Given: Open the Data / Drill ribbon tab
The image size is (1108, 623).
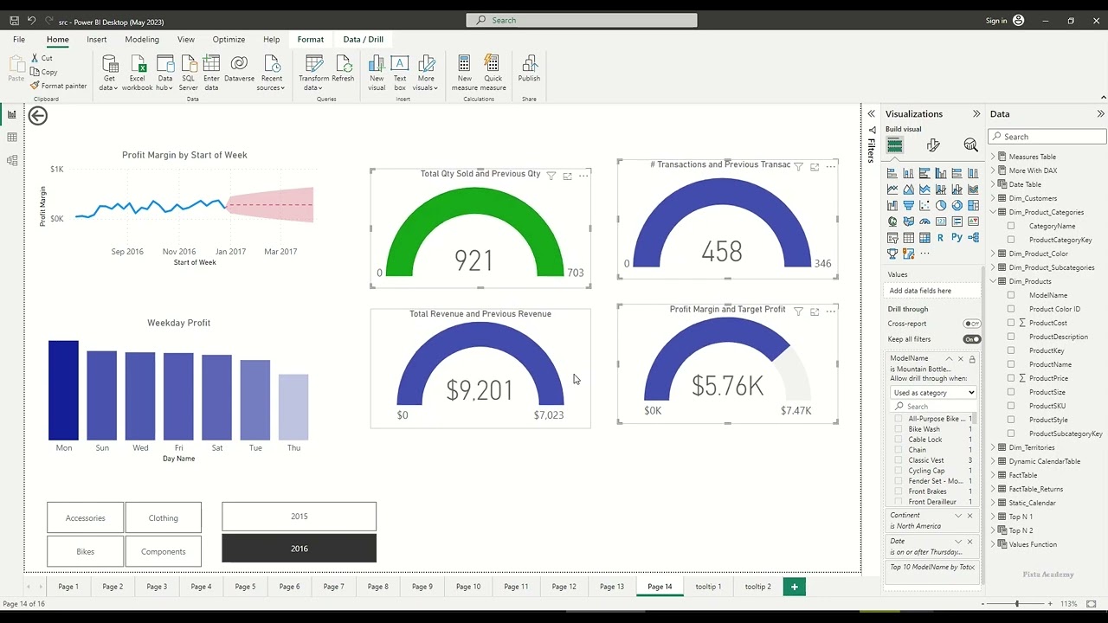Looking at the screenshot, I should [363, 40].
